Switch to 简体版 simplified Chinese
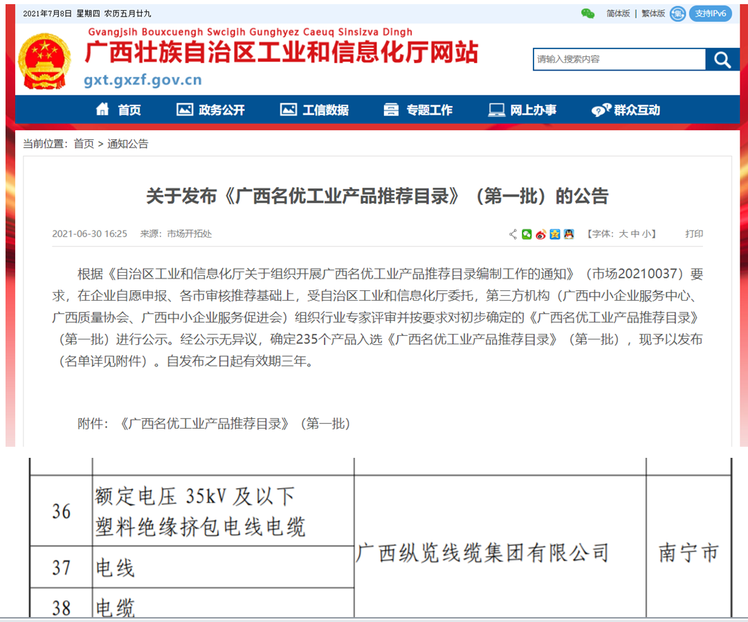This screenshot has height=622, width=748. pyautogui.click(x=618, y=13)
